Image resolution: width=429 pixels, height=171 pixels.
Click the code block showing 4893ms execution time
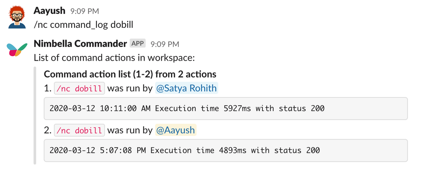(x=225, y=150)
